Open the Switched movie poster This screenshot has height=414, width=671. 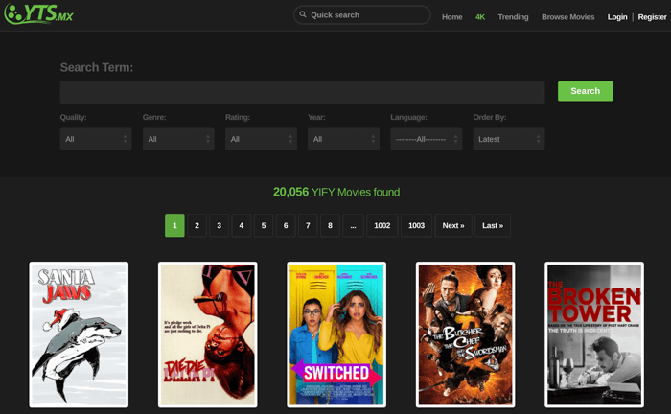coord(336,334)
